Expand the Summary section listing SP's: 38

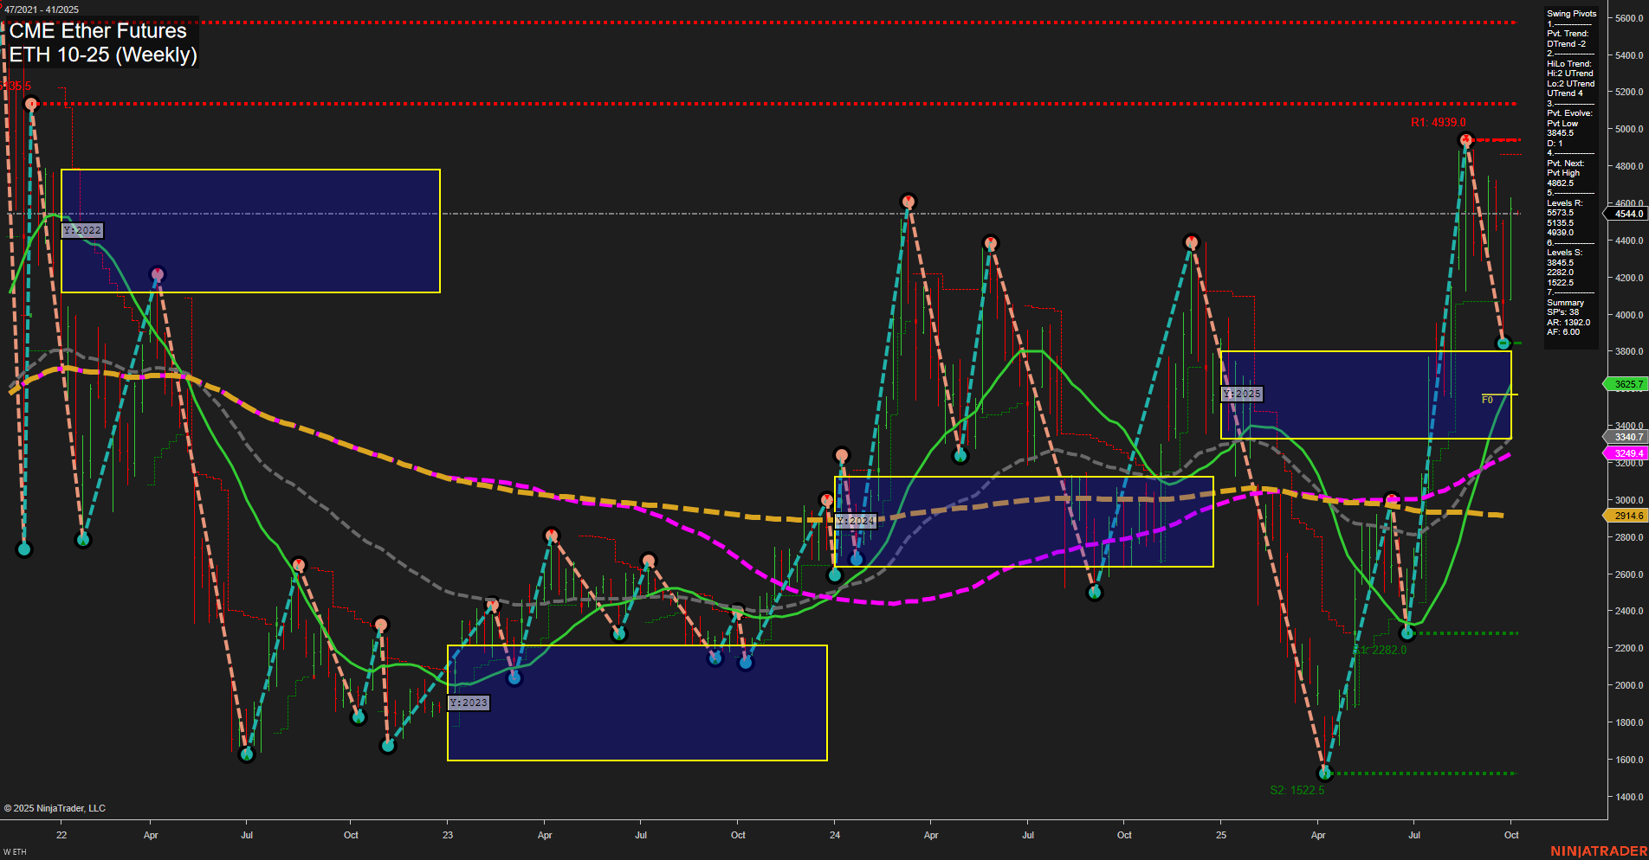[x=1564, y=302]
